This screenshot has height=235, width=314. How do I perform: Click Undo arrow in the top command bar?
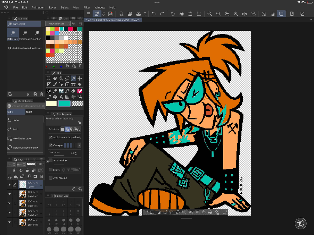tap(154, 14)
